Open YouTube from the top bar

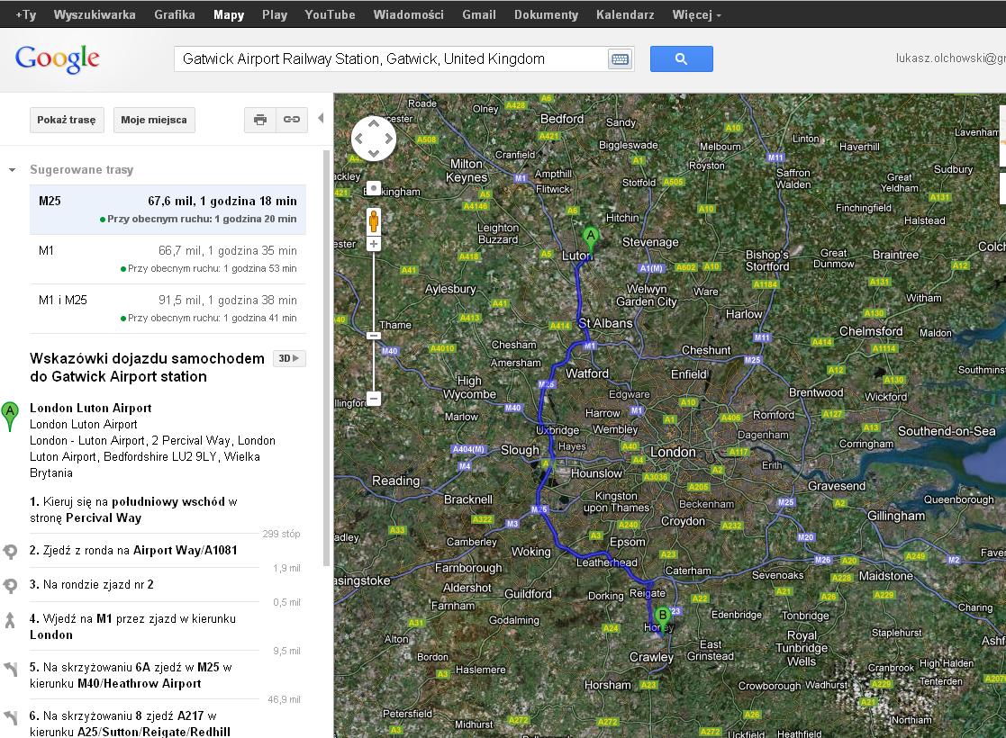[330, 14]
